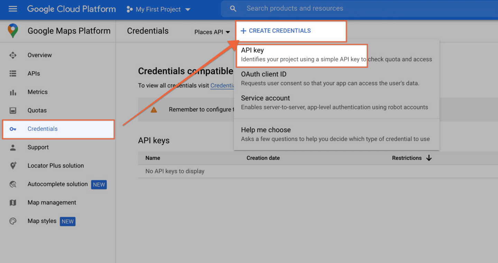Image resolution: width=498 pixels, height=263 pixels.
Task: Click the Credentials page title
Action: pos(148,31)
